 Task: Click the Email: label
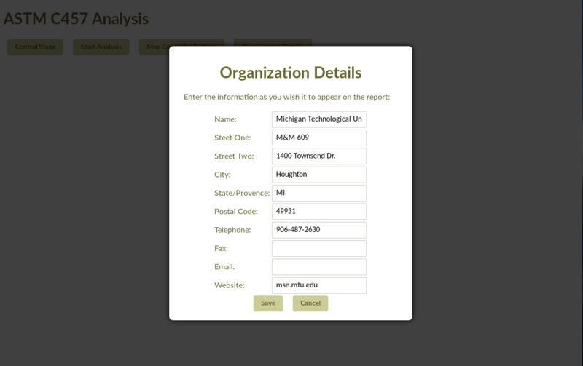click(x=224, y=267)
